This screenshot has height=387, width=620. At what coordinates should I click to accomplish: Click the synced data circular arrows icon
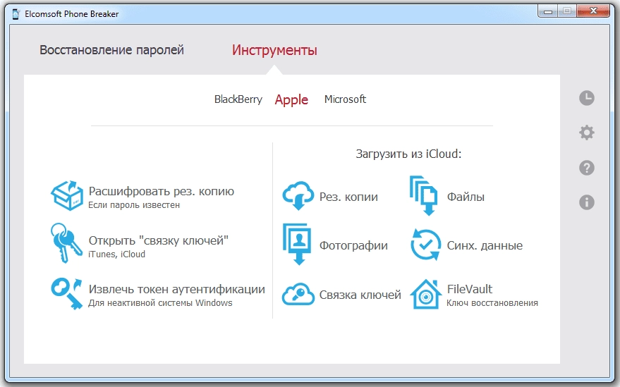tap(425, 245)
